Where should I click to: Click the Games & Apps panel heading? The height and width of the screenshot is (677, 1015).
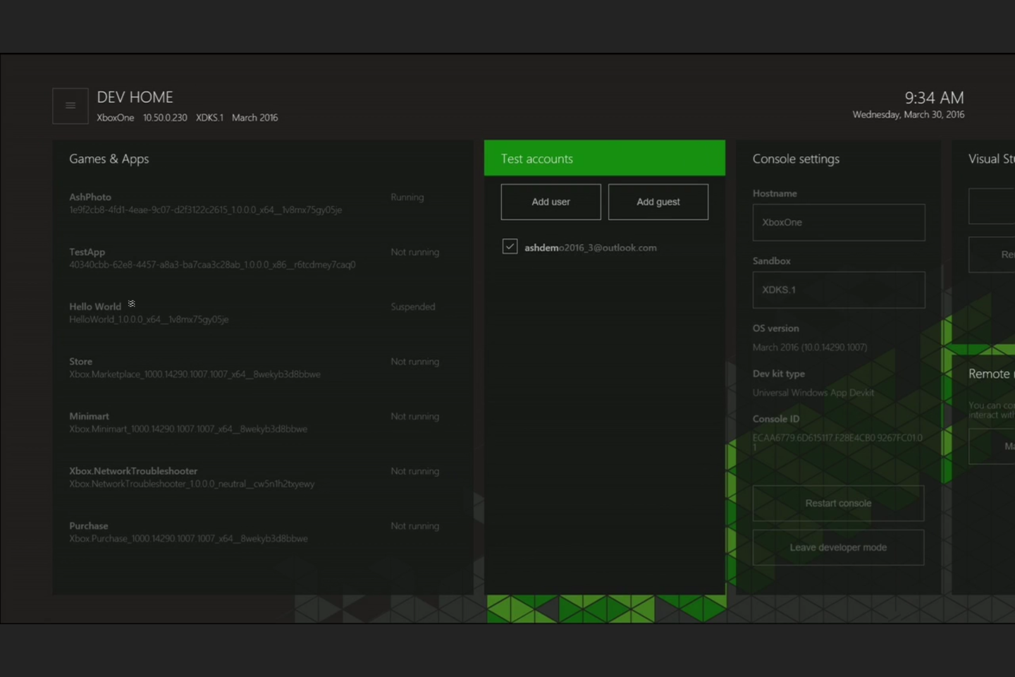109,159
